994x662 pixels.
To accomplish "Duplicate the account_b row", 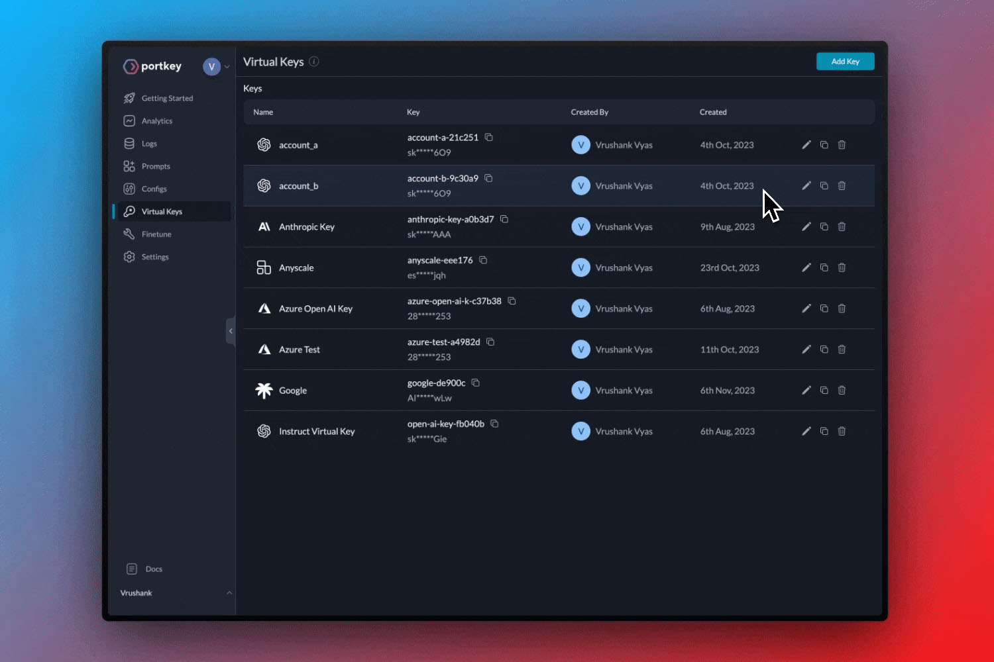I will pos(824,186).
